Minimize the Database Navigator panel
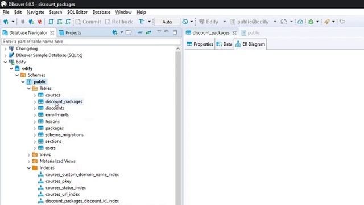Viewport: 364px width, 205px height. coord(167,31)
